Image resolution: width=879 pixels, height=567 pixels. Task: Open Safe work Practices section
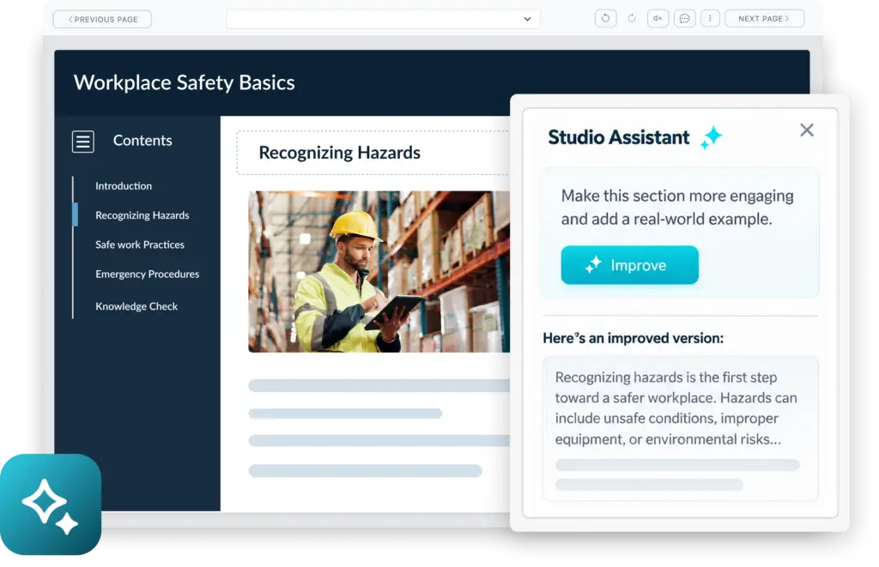[x=140, y=244]
